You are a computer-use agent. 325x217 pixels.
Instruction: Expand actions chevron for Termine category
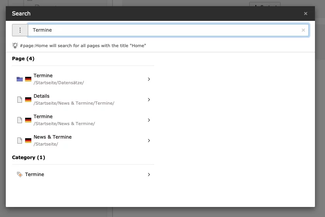click(149, 175)
